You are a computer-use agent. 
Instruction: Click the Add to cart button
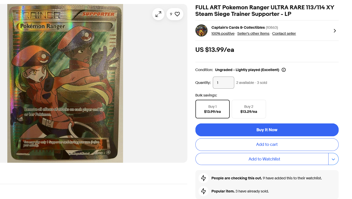[x=267, y=145]
